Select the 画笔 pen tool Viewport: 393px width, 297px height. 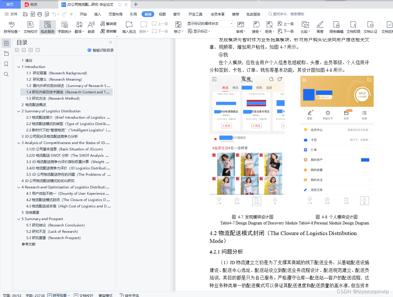[320, 27]
